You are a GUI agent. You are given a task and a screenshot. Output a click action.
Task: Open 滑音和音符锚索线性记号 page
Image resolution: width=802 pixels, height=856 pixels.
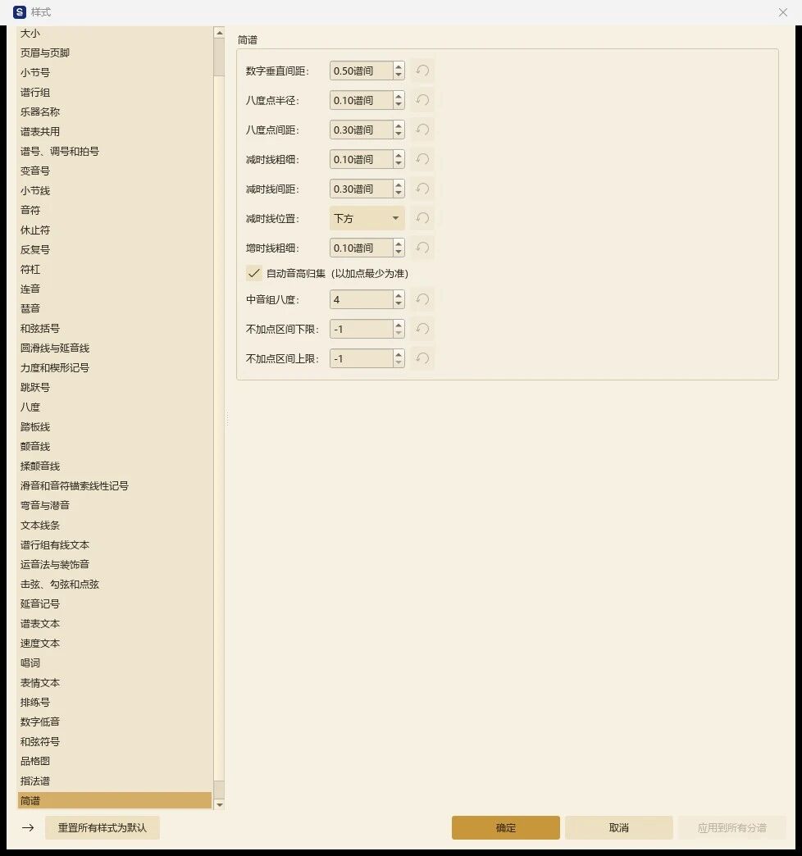tap(115, 486)
